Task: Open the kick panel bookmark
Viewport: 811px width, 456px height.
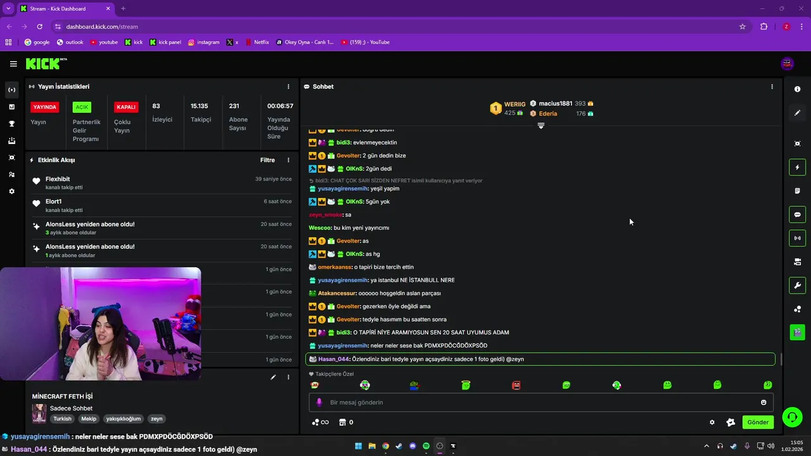Action: coord(165,42)
